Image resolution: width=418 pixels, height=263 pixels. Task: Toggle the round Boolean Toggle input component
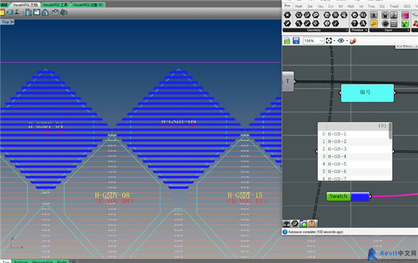tap(385, 23)
